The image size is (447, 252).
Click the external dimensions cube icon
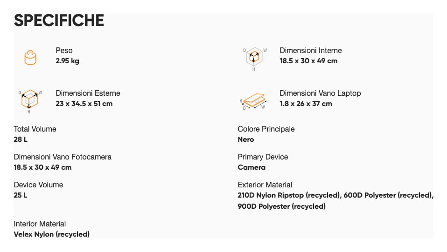[x=30, y=99]
